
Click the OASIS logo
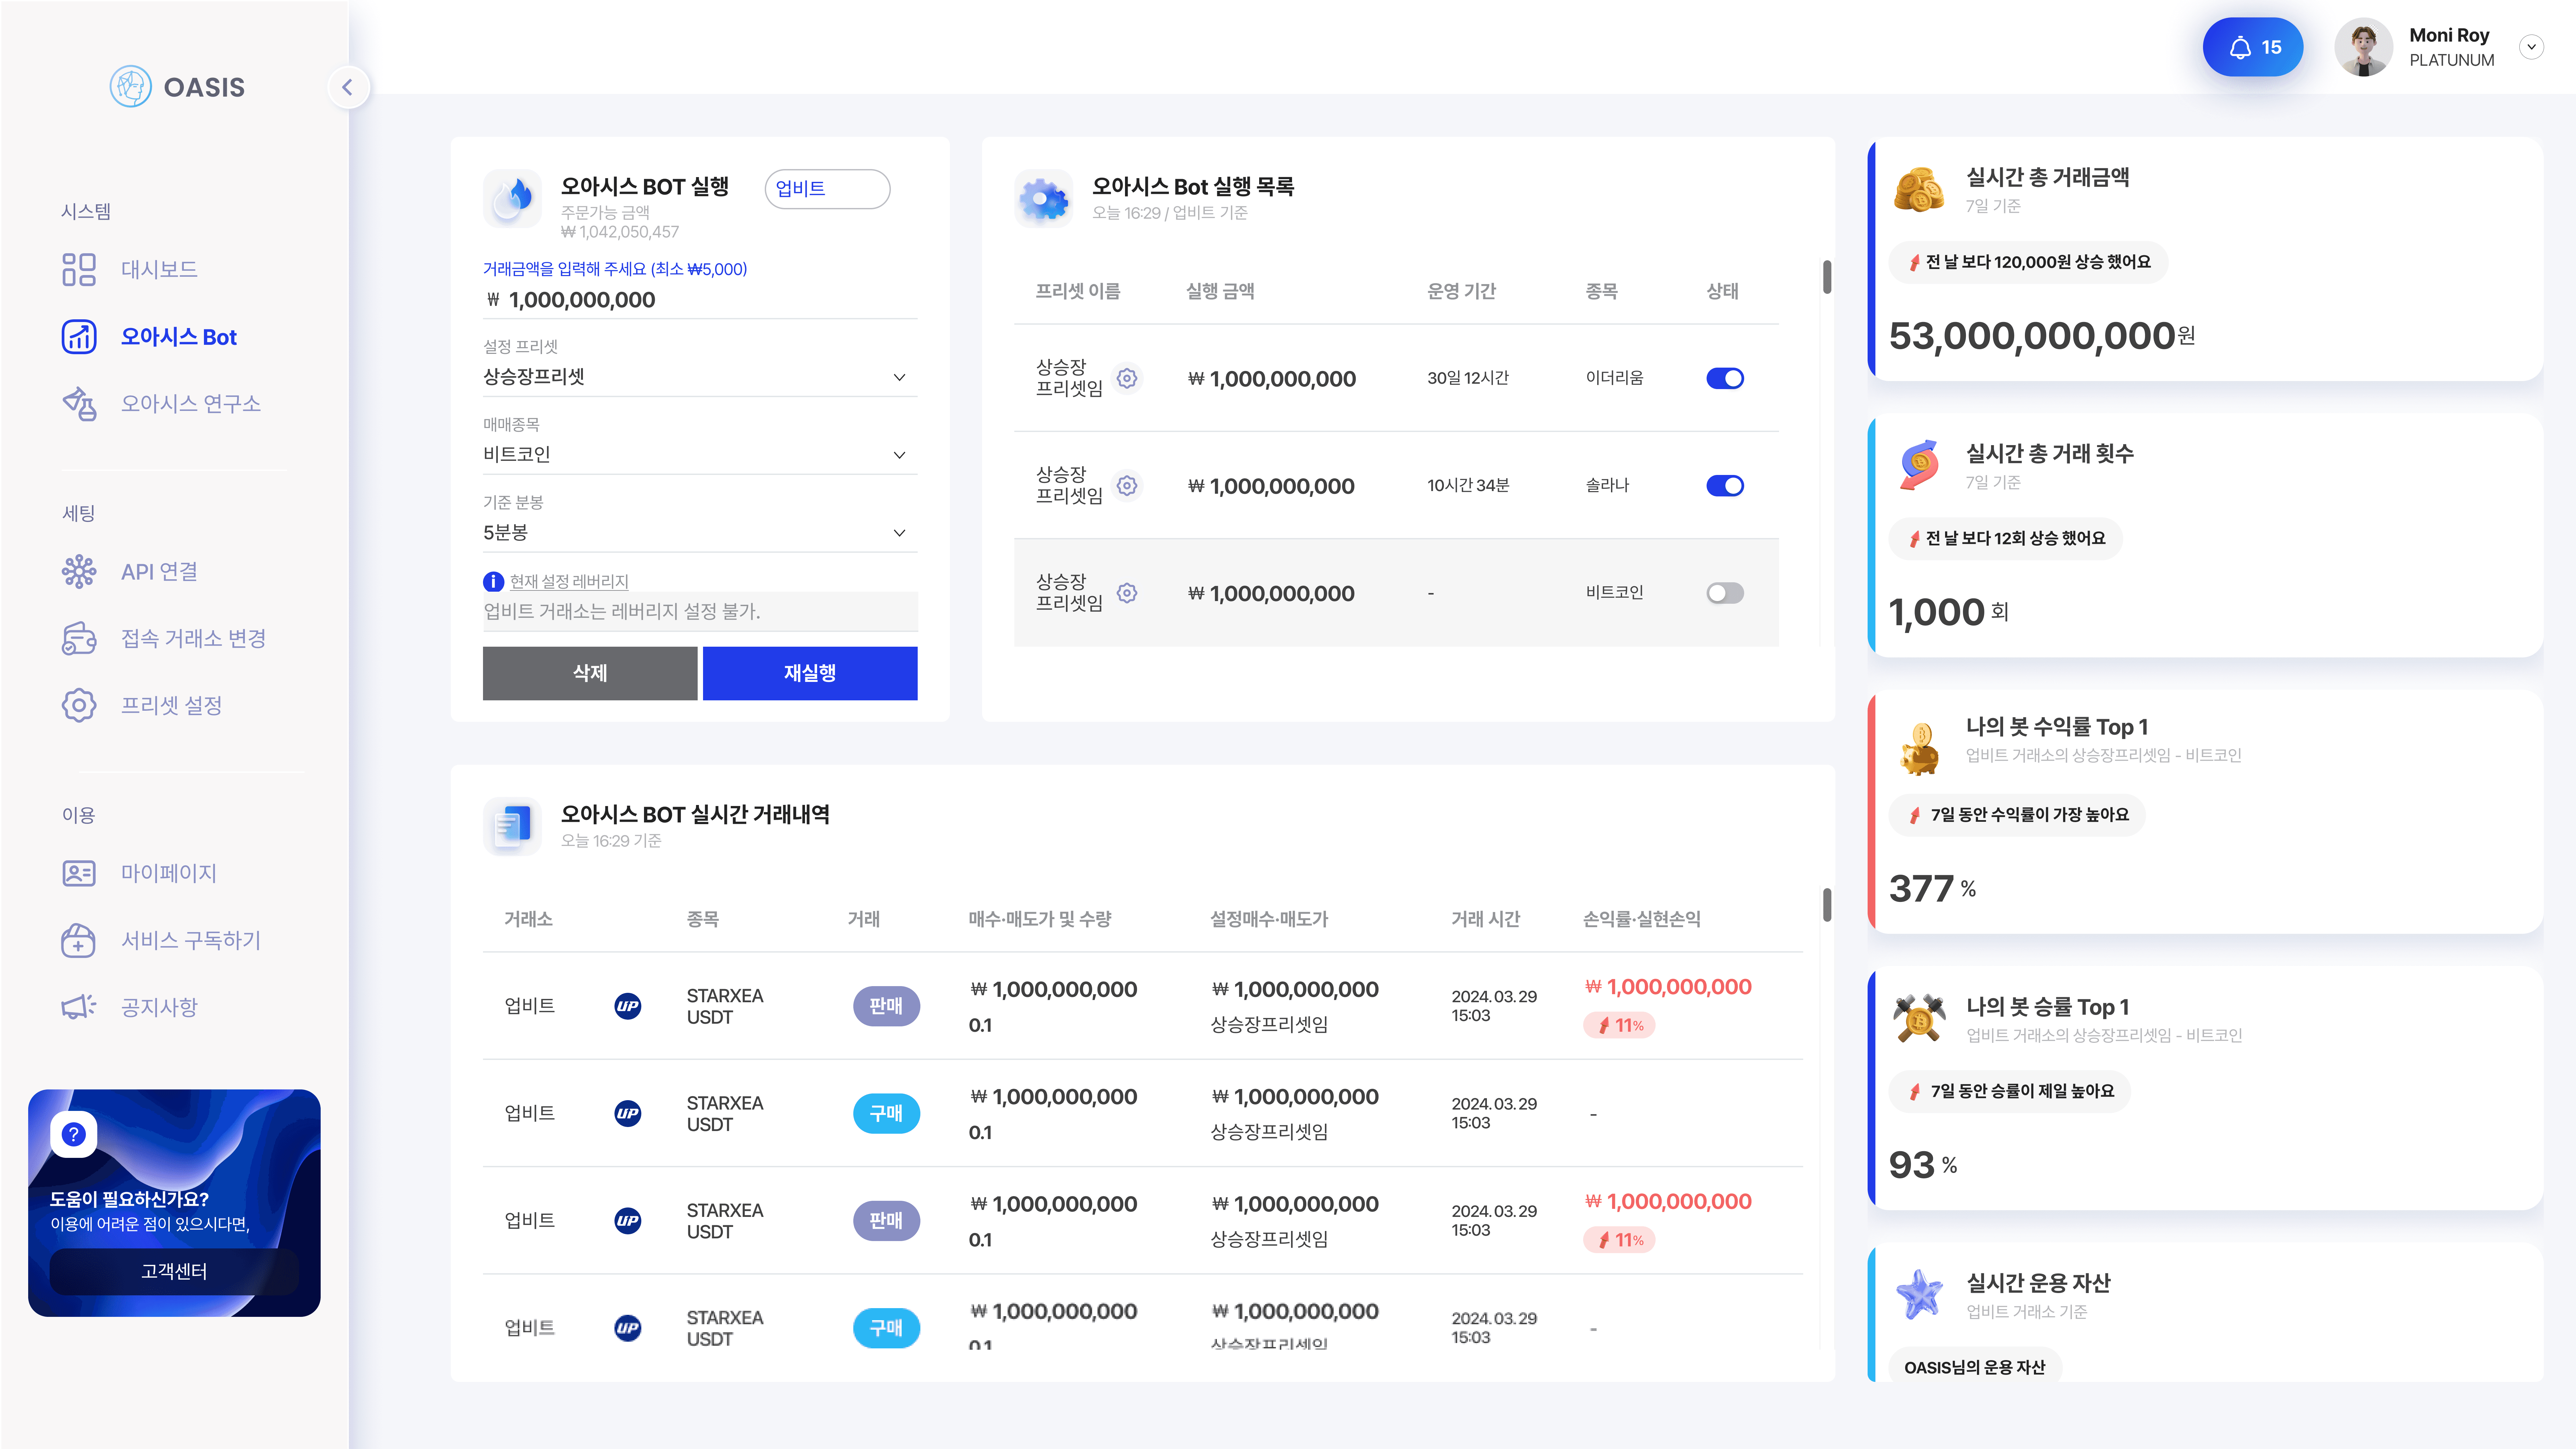tap(176, 87)
